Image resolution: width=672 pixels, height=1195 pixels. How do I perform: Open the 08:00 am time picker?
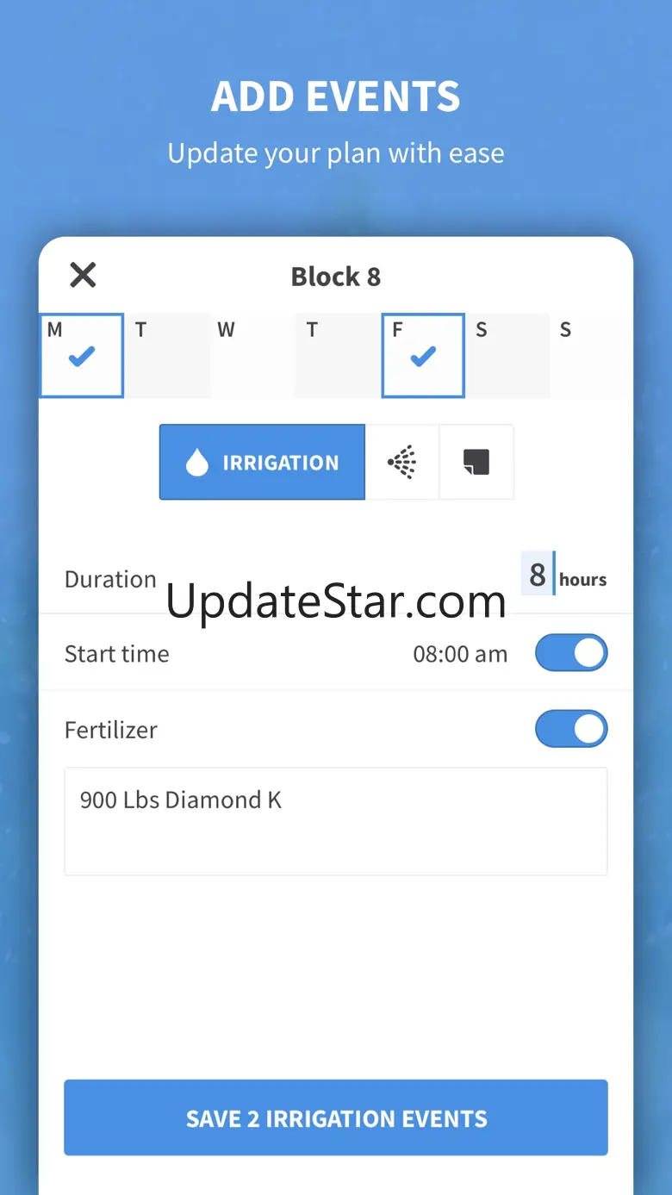(x=460, y=654)
